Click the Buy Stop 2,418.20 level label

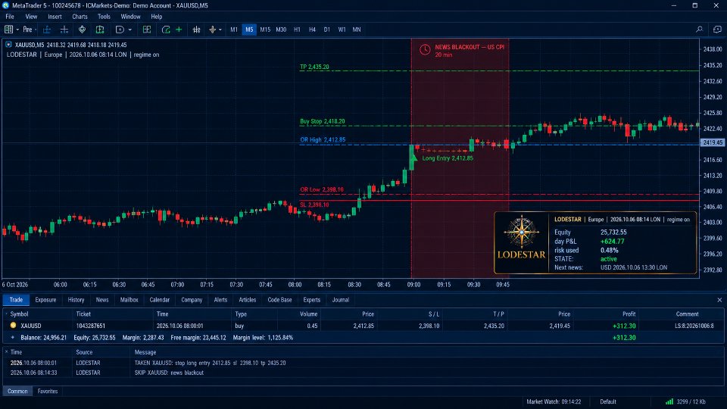[x=323, y=121]
